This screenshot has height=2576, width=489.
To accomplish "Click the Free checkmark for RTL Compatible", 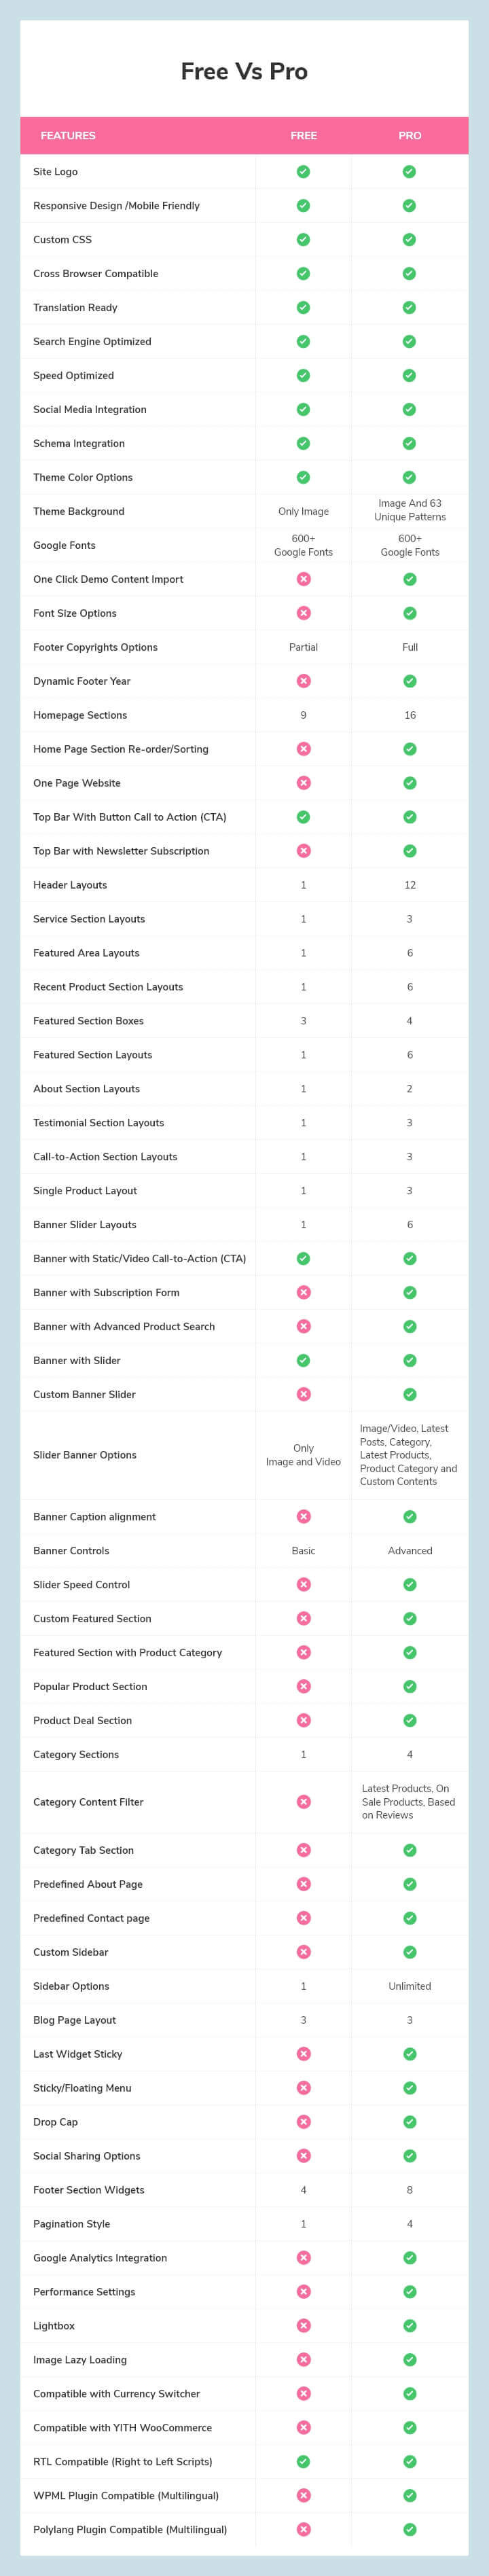I will click(x=303, y=2461).
